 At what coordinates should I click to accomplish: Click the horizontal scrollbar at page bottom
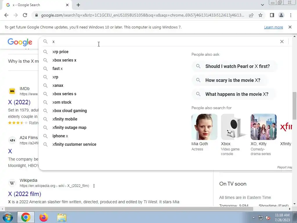(129, 209)
